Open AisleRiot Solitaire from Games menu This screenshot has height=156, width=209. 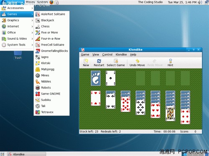click(51, 14)
